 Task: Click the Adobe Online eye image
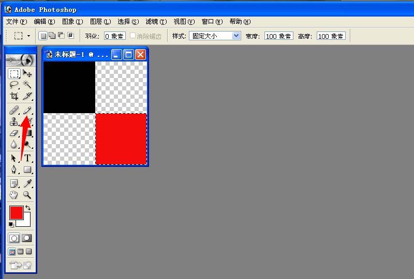point(20,60)
